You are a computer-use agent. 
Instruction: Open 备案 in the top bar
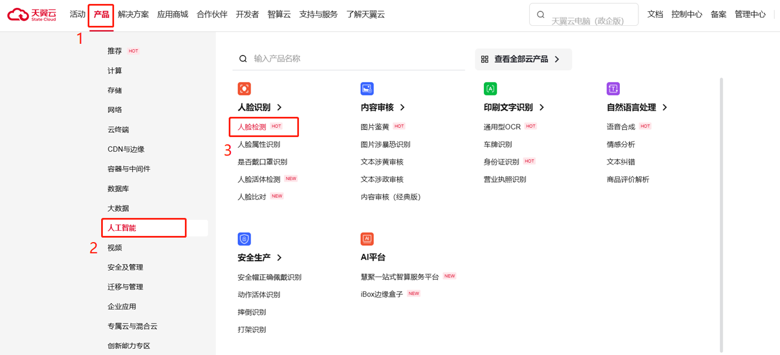719,15
